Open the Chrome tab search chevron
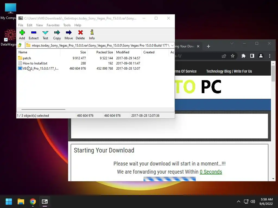The image size is (278, 208). pyautogui.click(x=232, y=43)
